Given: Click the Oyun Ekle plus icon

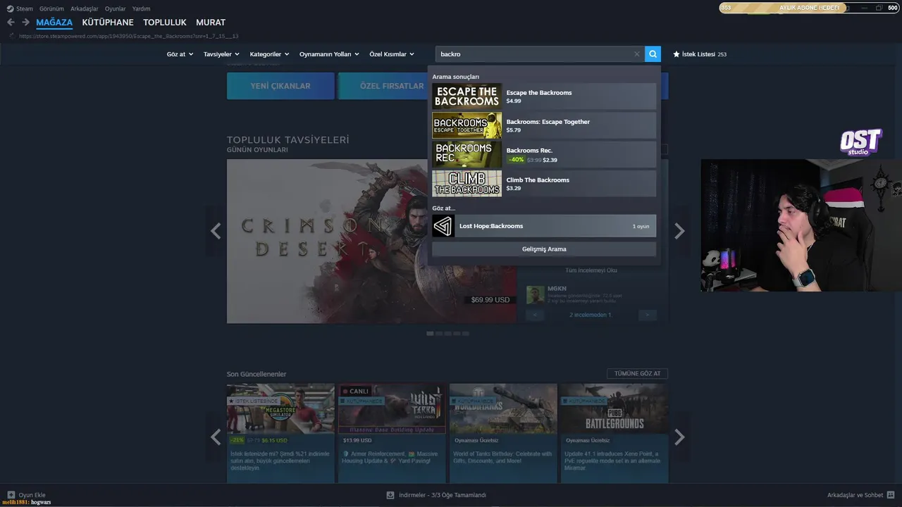Looking at the screenshot, I should tap(10, 495).
